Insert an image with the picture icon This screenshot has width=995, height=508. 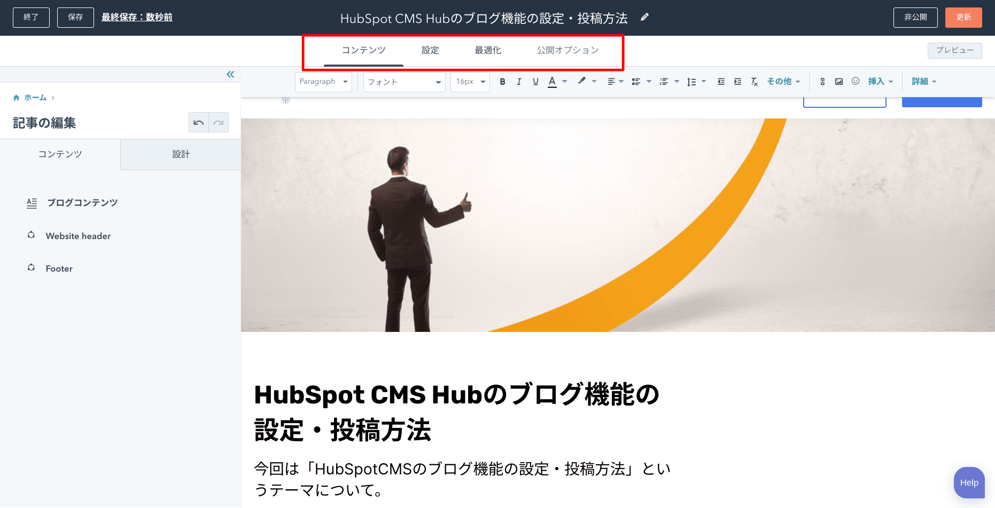tap(839, 82)
